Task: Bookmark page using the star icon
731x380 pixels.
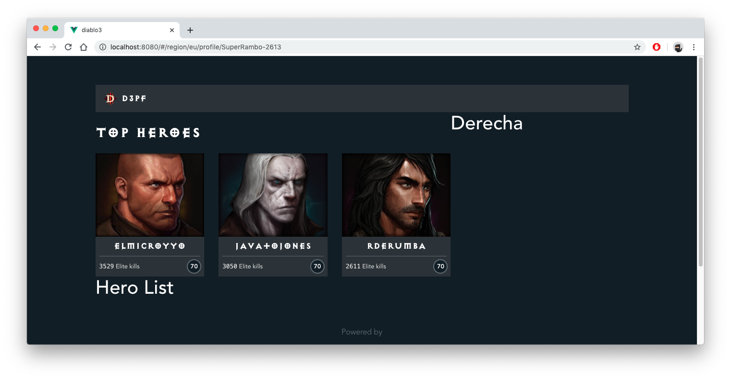Action: pos(637,47)
